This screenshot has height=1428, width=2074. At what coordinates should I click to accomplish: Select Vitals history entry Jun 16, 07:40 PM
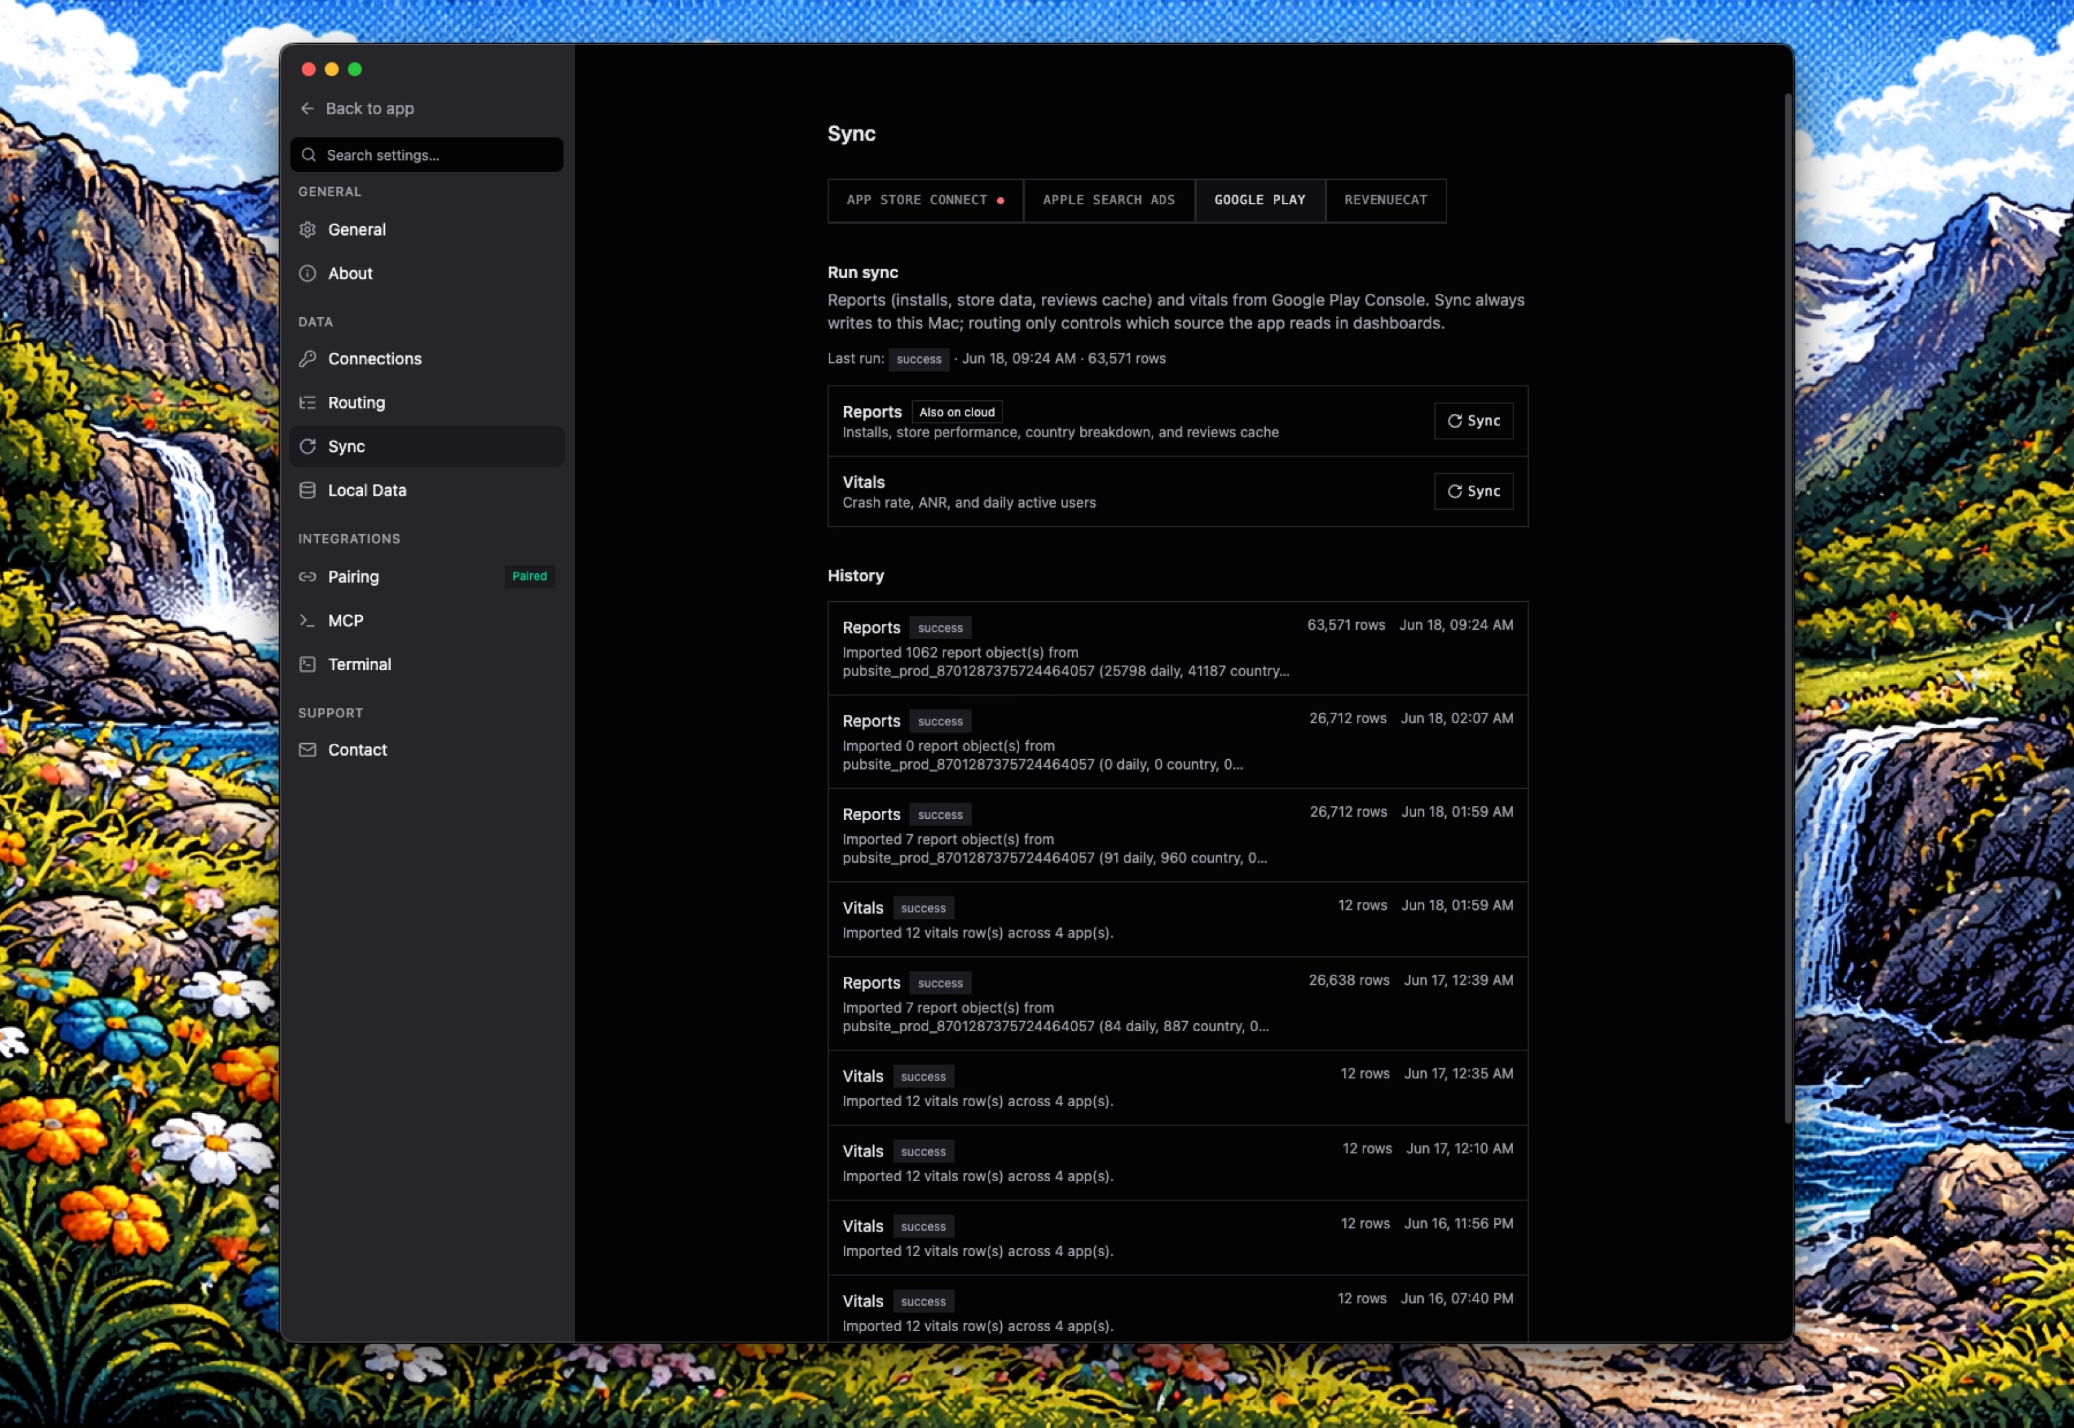pyautogui.click(x=1177, y=1308)
